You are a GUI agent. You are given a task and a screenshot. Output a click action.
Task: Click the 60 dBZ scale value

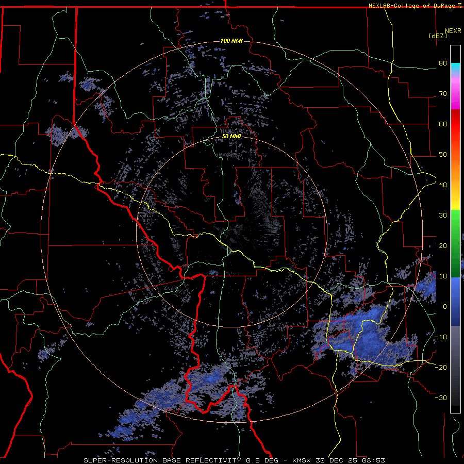click(443, 124)
